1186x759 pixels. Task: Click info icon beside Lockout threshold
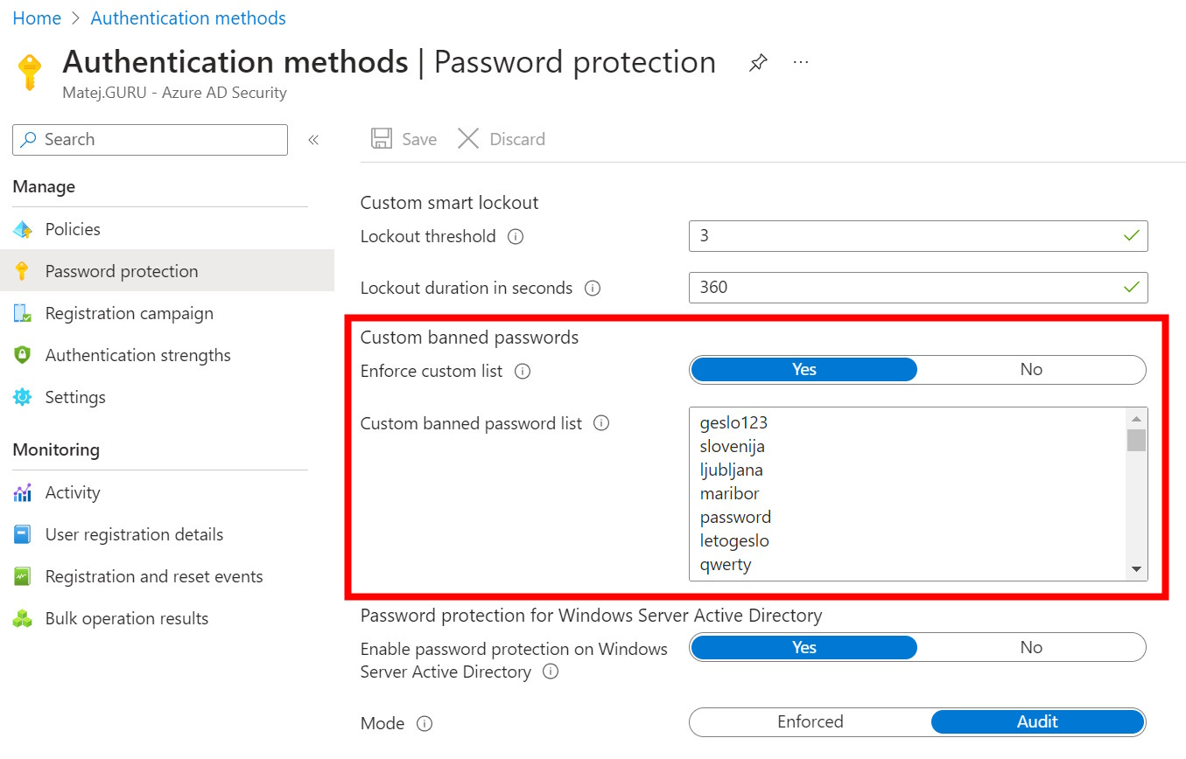click(x=516, y=237)
